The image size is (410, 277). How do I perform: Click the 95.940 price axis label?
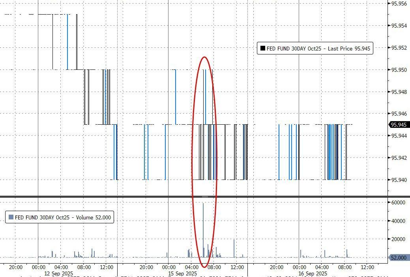pyautogui.click(x=399, y=180)
